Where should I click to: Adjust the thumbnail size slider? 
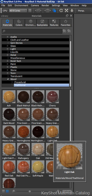coord(30,191)
